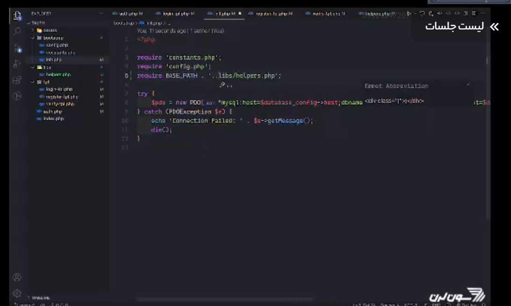Screen dimensions: 511x306
Task: Click the Run file play icon in editor toolbar
Action: click(x=409, y=14)
